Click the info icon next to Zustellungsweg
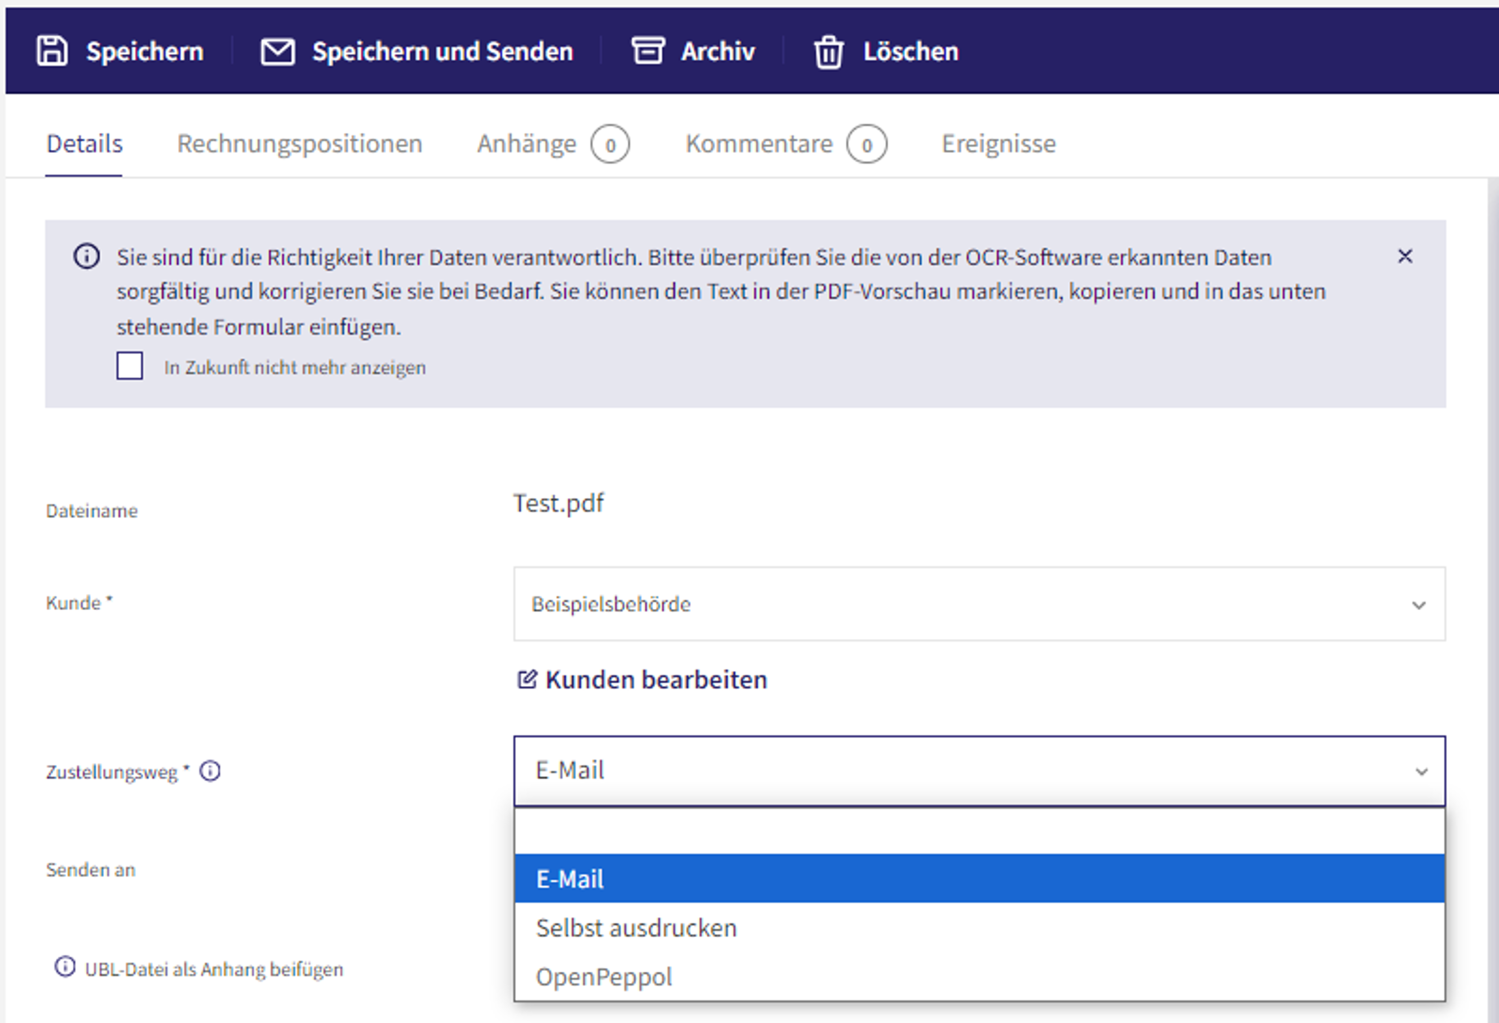 [210, 771]
